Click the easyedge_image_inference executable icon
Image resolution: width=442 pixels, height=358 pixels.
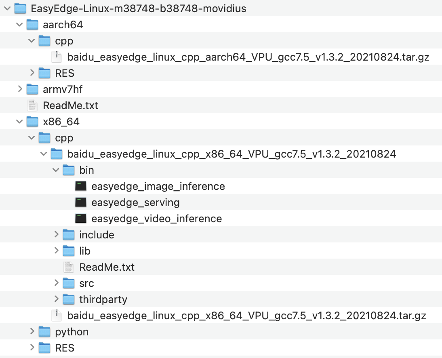click(81, 186)
